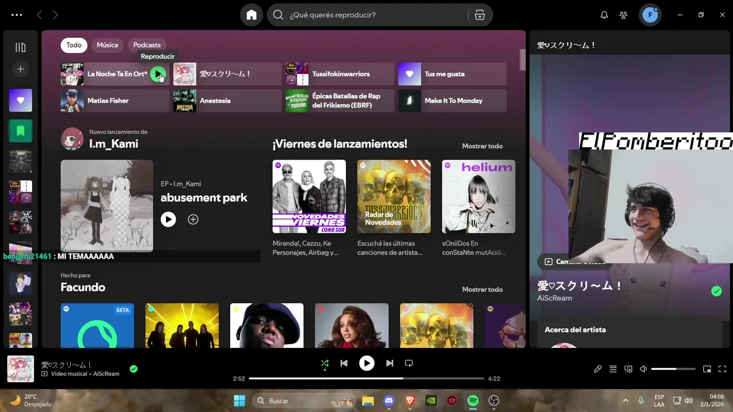Open Liked Songs in sidebar

point(21,100)
